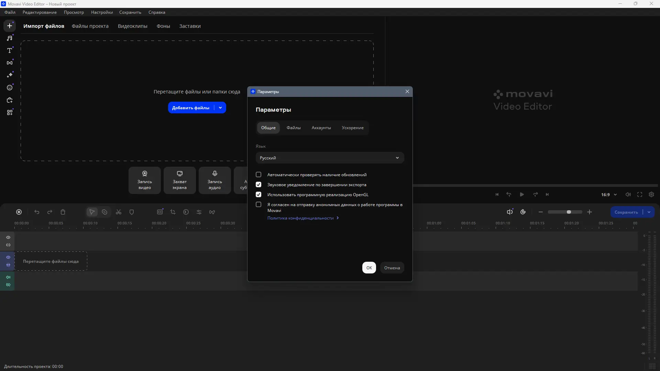This screenshot has width=660, height=371.
Task: Open the Stickers panel icon
Action: tap(10, 88)
